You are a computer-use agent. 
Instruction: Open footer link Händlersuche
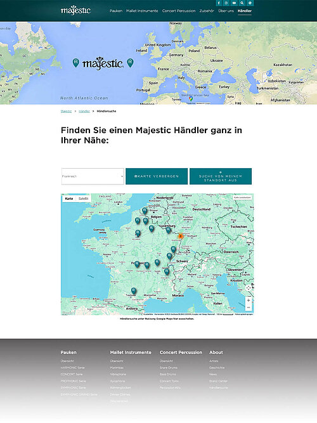pos(219,387)
